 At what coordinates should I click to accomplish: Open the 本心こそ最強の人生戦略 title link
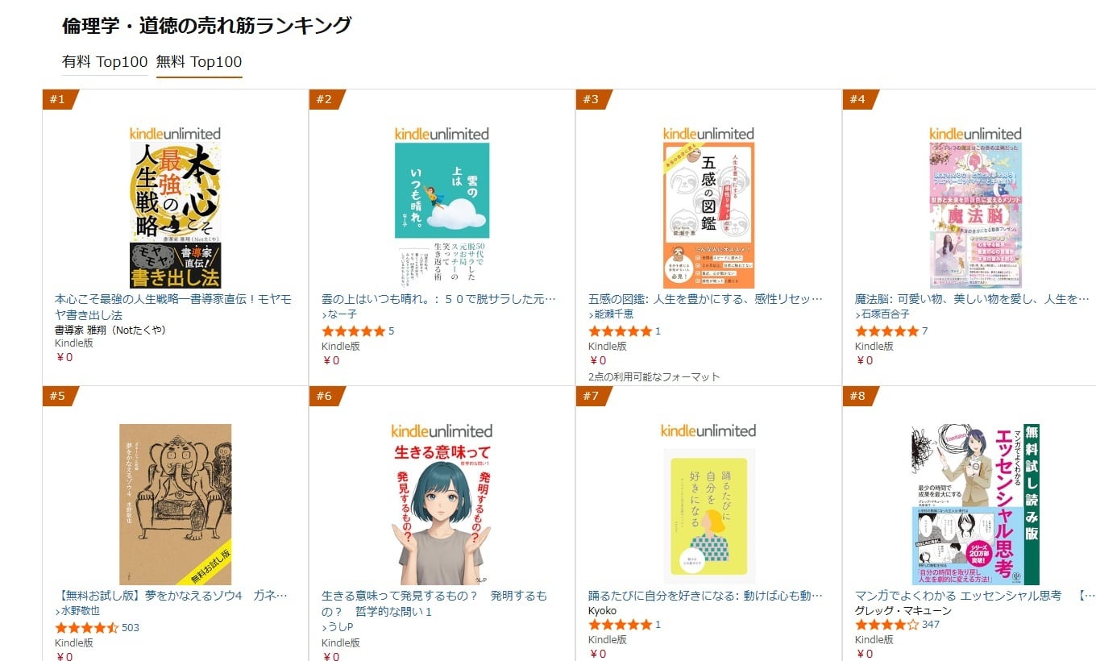172,306
